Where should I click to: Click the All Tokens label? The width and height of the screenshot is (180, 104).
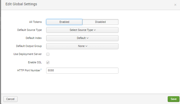[x=35, y=22]
